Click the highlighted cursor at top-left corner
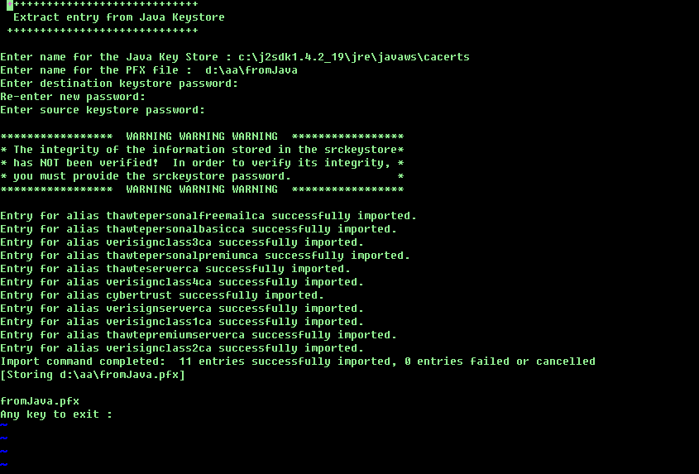Image resolution: width=699 pixels, height=474 pixels. pyautogui.click(x=10, y=4)
